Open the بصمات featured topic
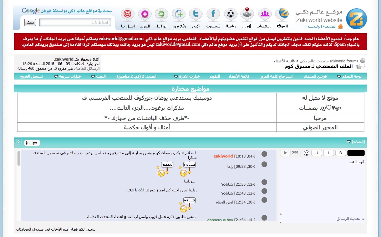 [x=320, y=108]
